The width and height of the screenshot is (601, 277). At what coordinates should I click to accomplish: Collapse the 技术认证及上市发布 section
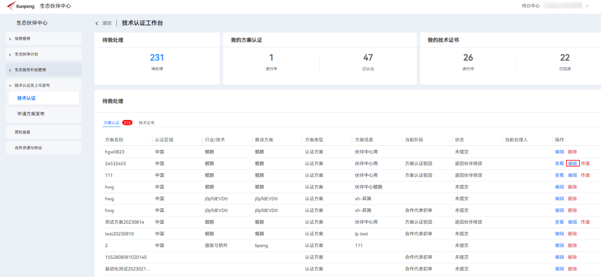44,85
